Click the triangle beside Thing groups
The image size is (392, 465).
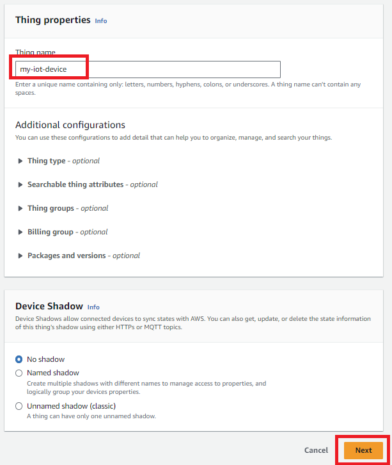coord(20,208)
